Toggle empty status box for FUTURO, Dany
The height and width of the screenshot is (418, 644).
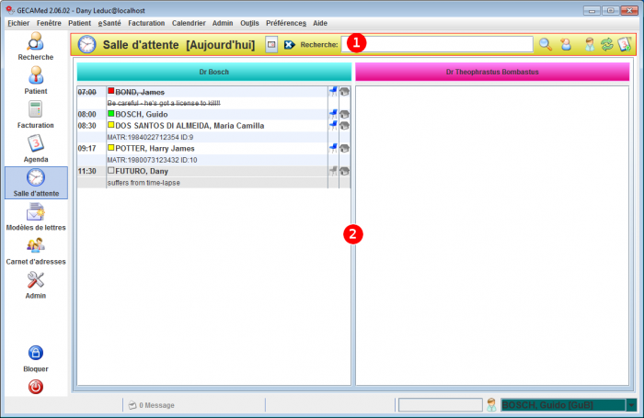pos(111,171)
